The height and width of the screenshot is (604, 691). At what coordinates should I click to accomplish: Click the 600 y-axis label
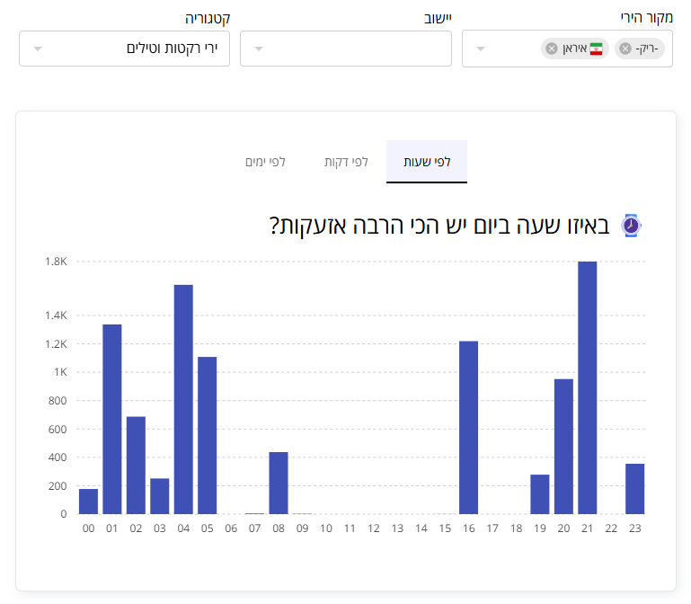pyautogui.click(x=58, y=429)
